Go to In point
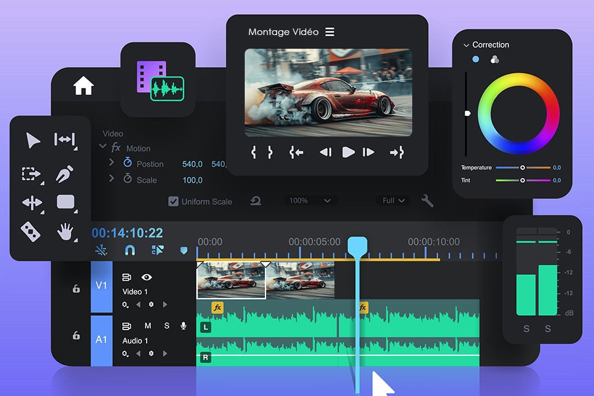The height and width of the screenshot is (396, 594). coord(296,153)
